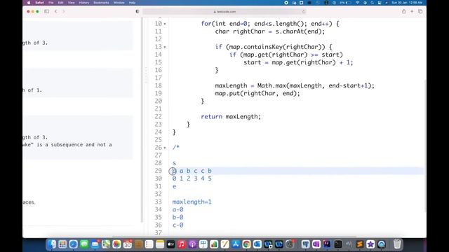Open Maps from the Dock
This screenshot has width=449, height=252.
click(106, 244)
